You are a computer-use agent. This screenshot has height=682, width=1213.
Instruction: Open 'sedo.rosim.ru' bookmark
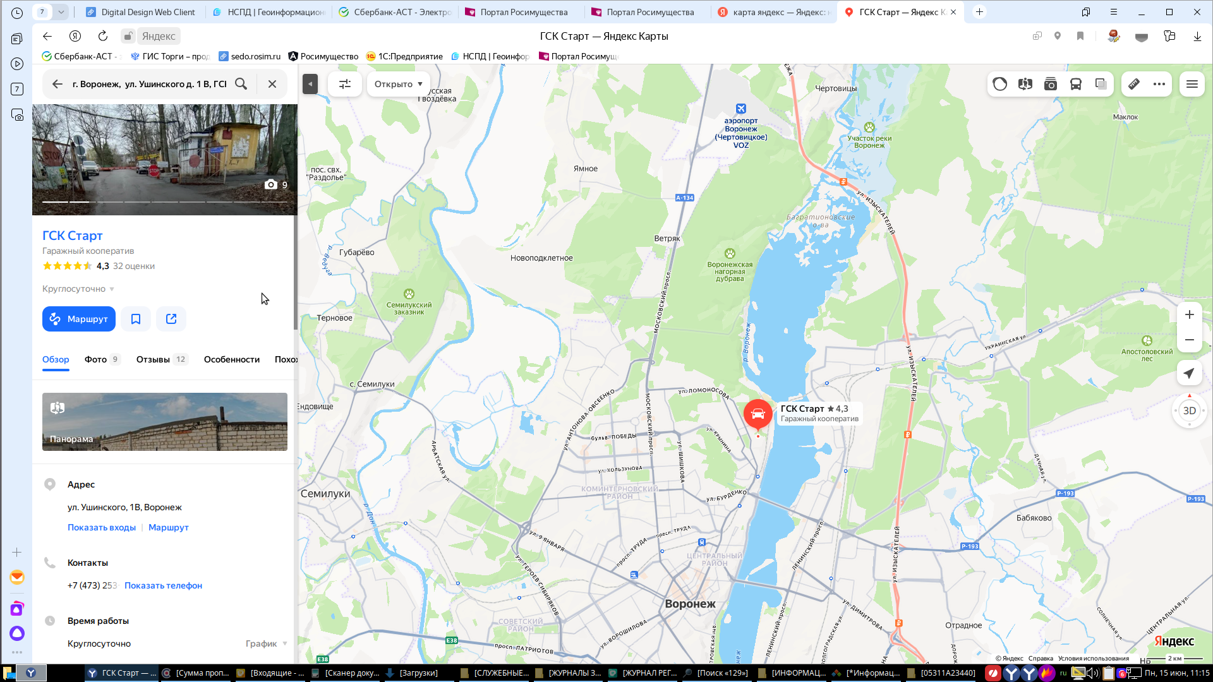250,56
